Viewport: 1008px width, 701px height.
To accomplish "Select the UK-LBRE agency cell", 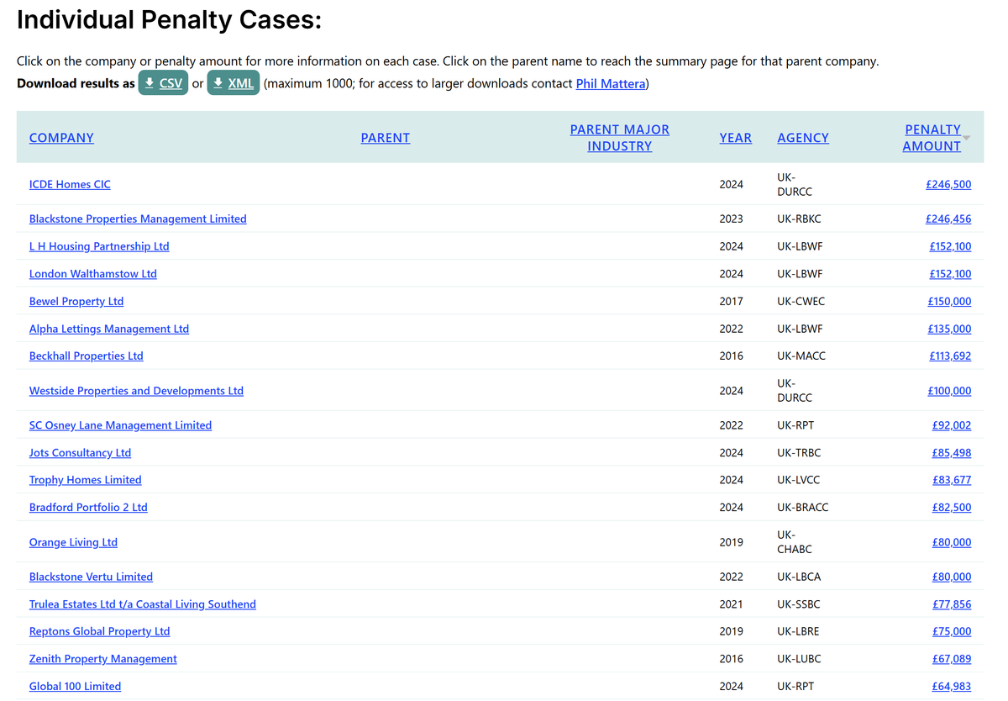I will click(799, 631).
